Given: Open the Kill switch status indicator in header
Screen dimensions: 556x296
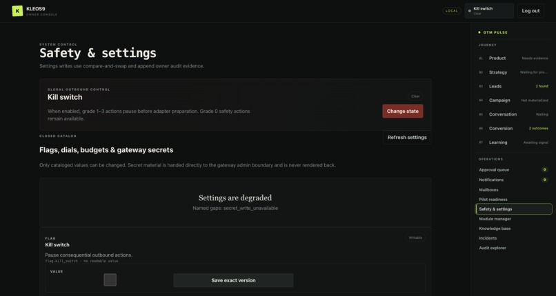Looking at the screenshot, I should [x=489, y=11].
